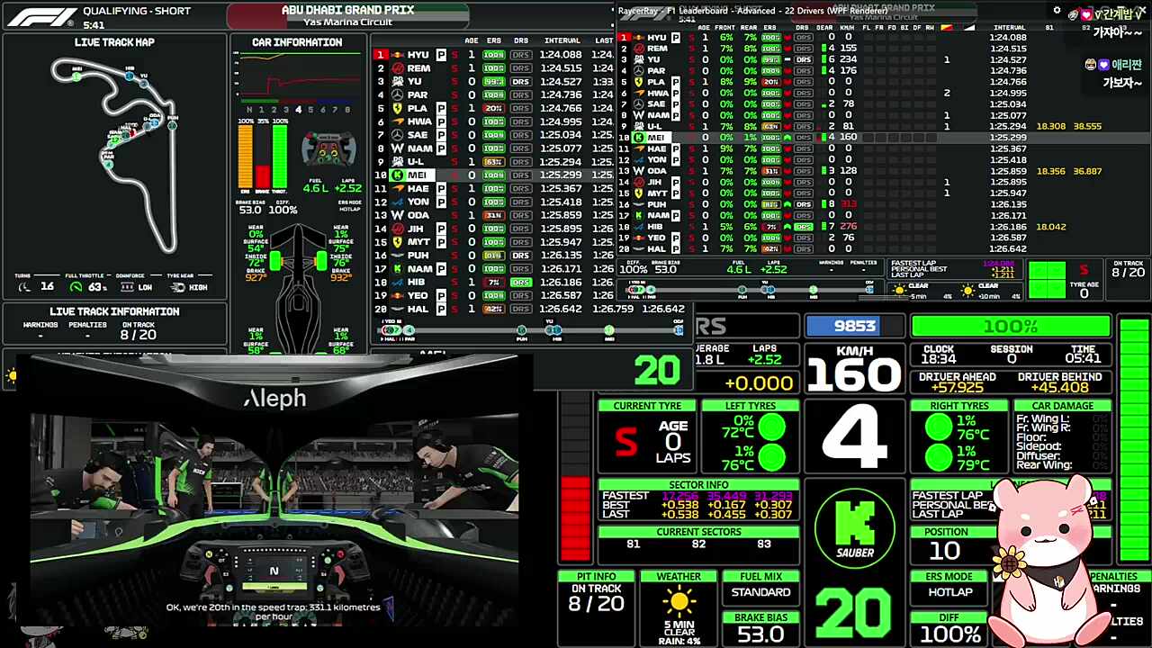Screen dimensions: 1152x648
Task: Click the blue 9853 RPM bar
Action: point(853,326)
